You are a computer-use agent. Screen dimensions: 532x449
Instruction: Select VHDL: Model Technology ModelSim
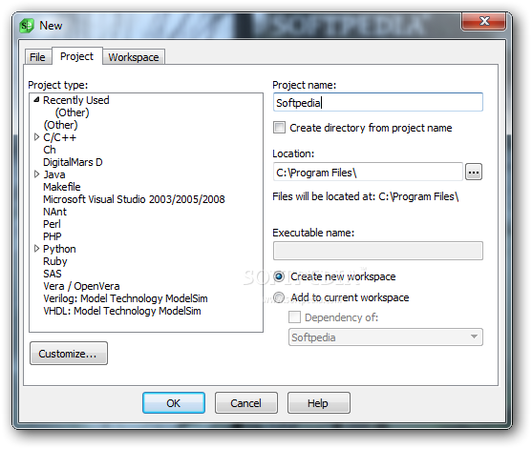click(122, 311)
